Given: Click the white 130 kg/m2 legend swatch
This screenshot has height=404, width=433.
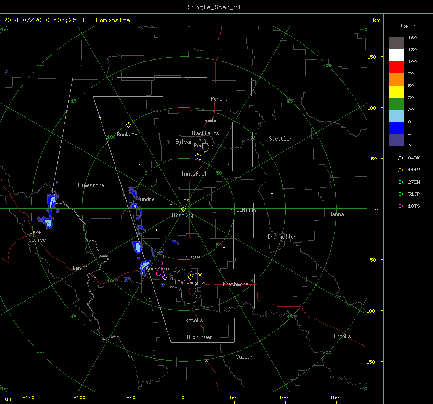Looking at the screenshot, I should [x=396, y=55].
